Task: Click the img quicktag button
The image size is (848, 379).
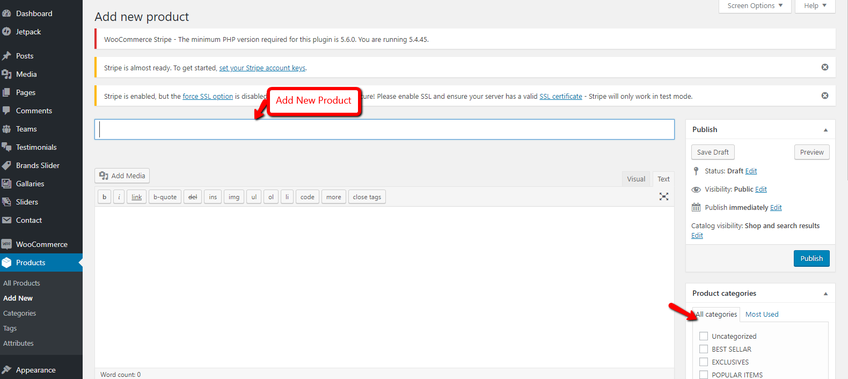Action: tap(234, 197)
